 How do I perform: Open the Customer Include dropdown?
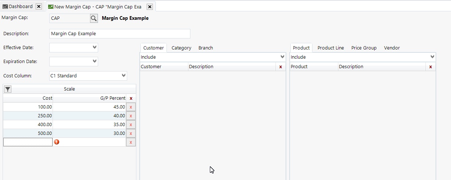tap(282, 57)
